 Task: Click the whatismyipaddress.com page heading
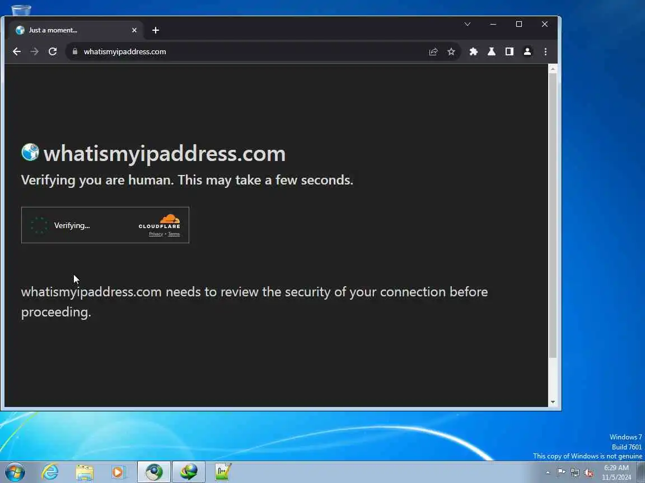(x=165, y=154)
